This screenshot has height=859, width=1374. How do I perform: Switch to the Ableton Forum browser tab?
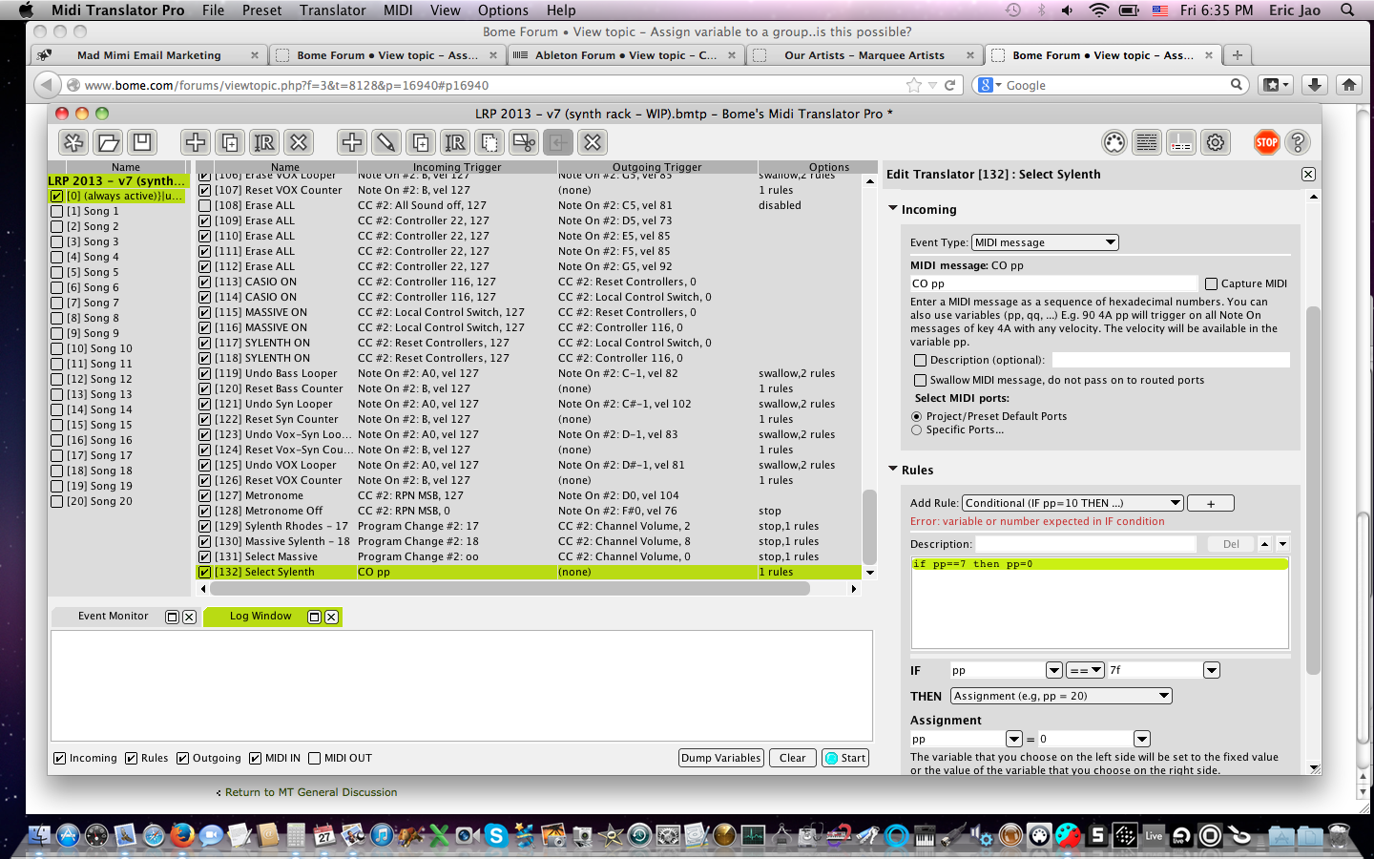(626, 55)
